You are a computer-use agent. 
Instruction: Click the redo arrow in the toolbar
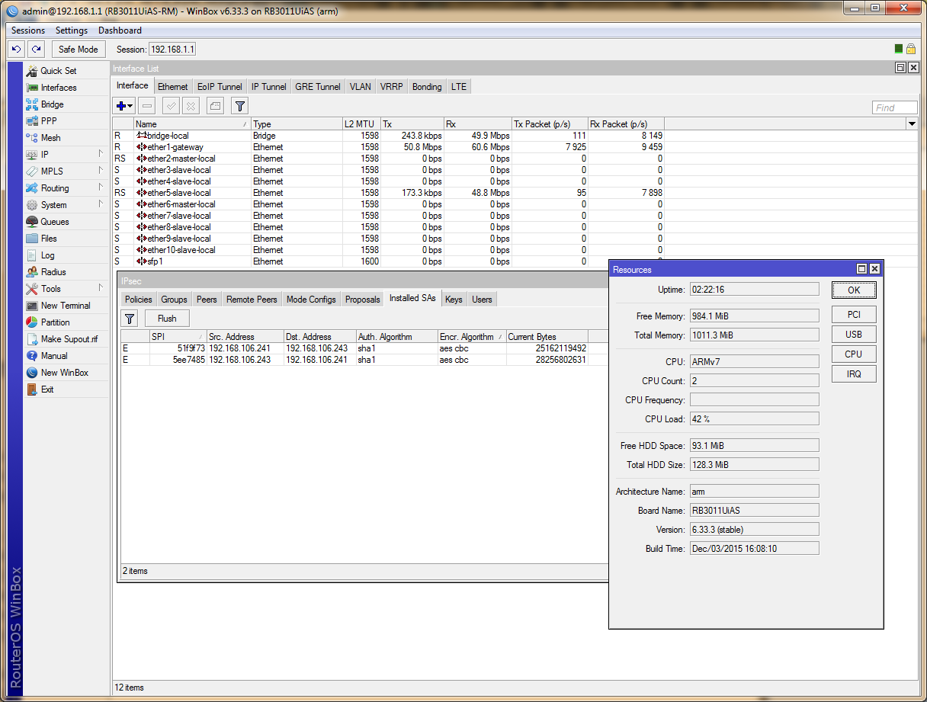pos(36,49)
